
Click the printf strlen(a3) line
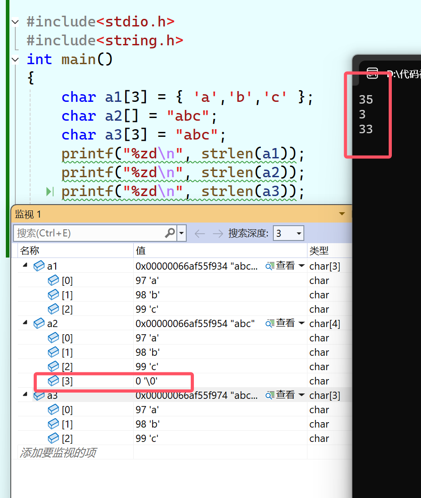183,192
